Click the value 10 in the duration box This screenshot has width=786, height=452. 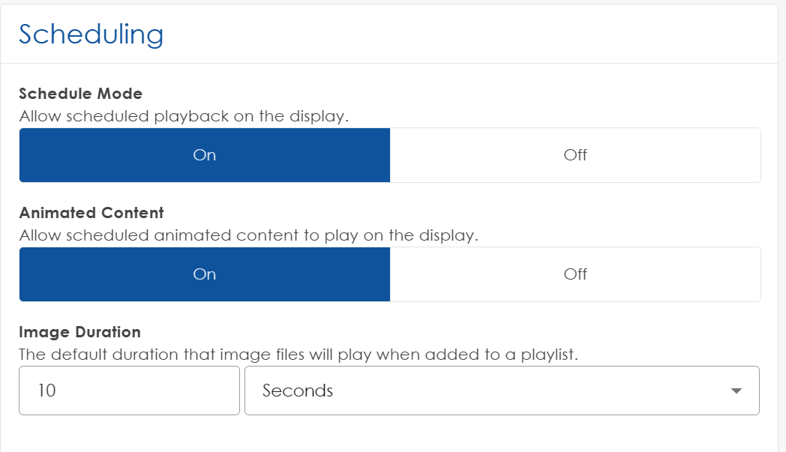(x=46, y=391)
